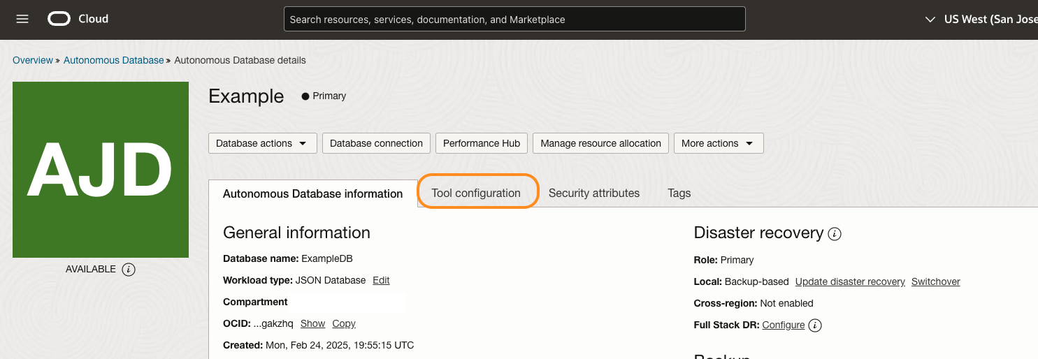This screenshot has width=1038, height=359.
Task: Switch to Security attributes tab
Action: [594, 193]
